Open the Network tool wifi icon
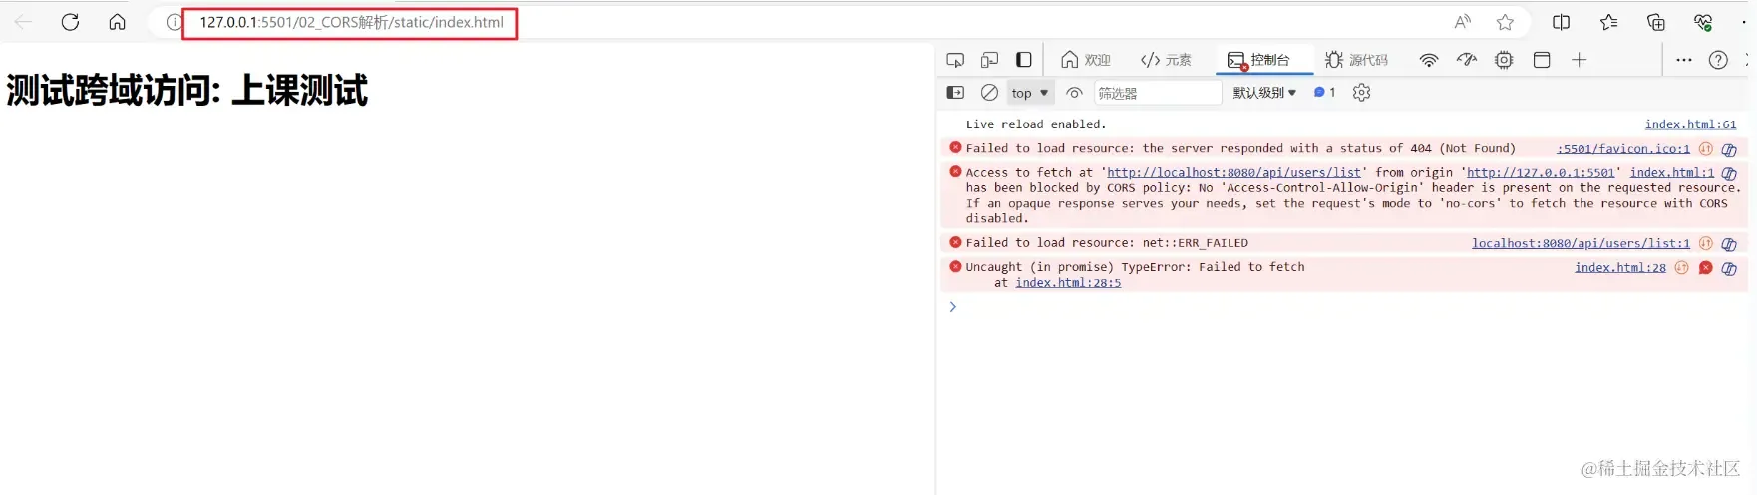The width and height of the screenshot is (1757, 495). (x=1429, y=60)
